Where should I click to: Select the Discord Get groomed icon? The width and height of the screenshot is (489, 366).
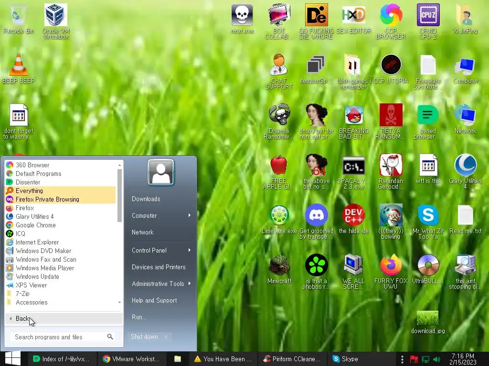[x=316, y=222]
